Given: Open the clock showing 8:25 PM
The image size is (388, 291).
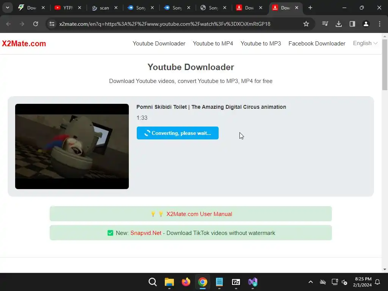Looking at the screenshot, I should tap(363, 282).
